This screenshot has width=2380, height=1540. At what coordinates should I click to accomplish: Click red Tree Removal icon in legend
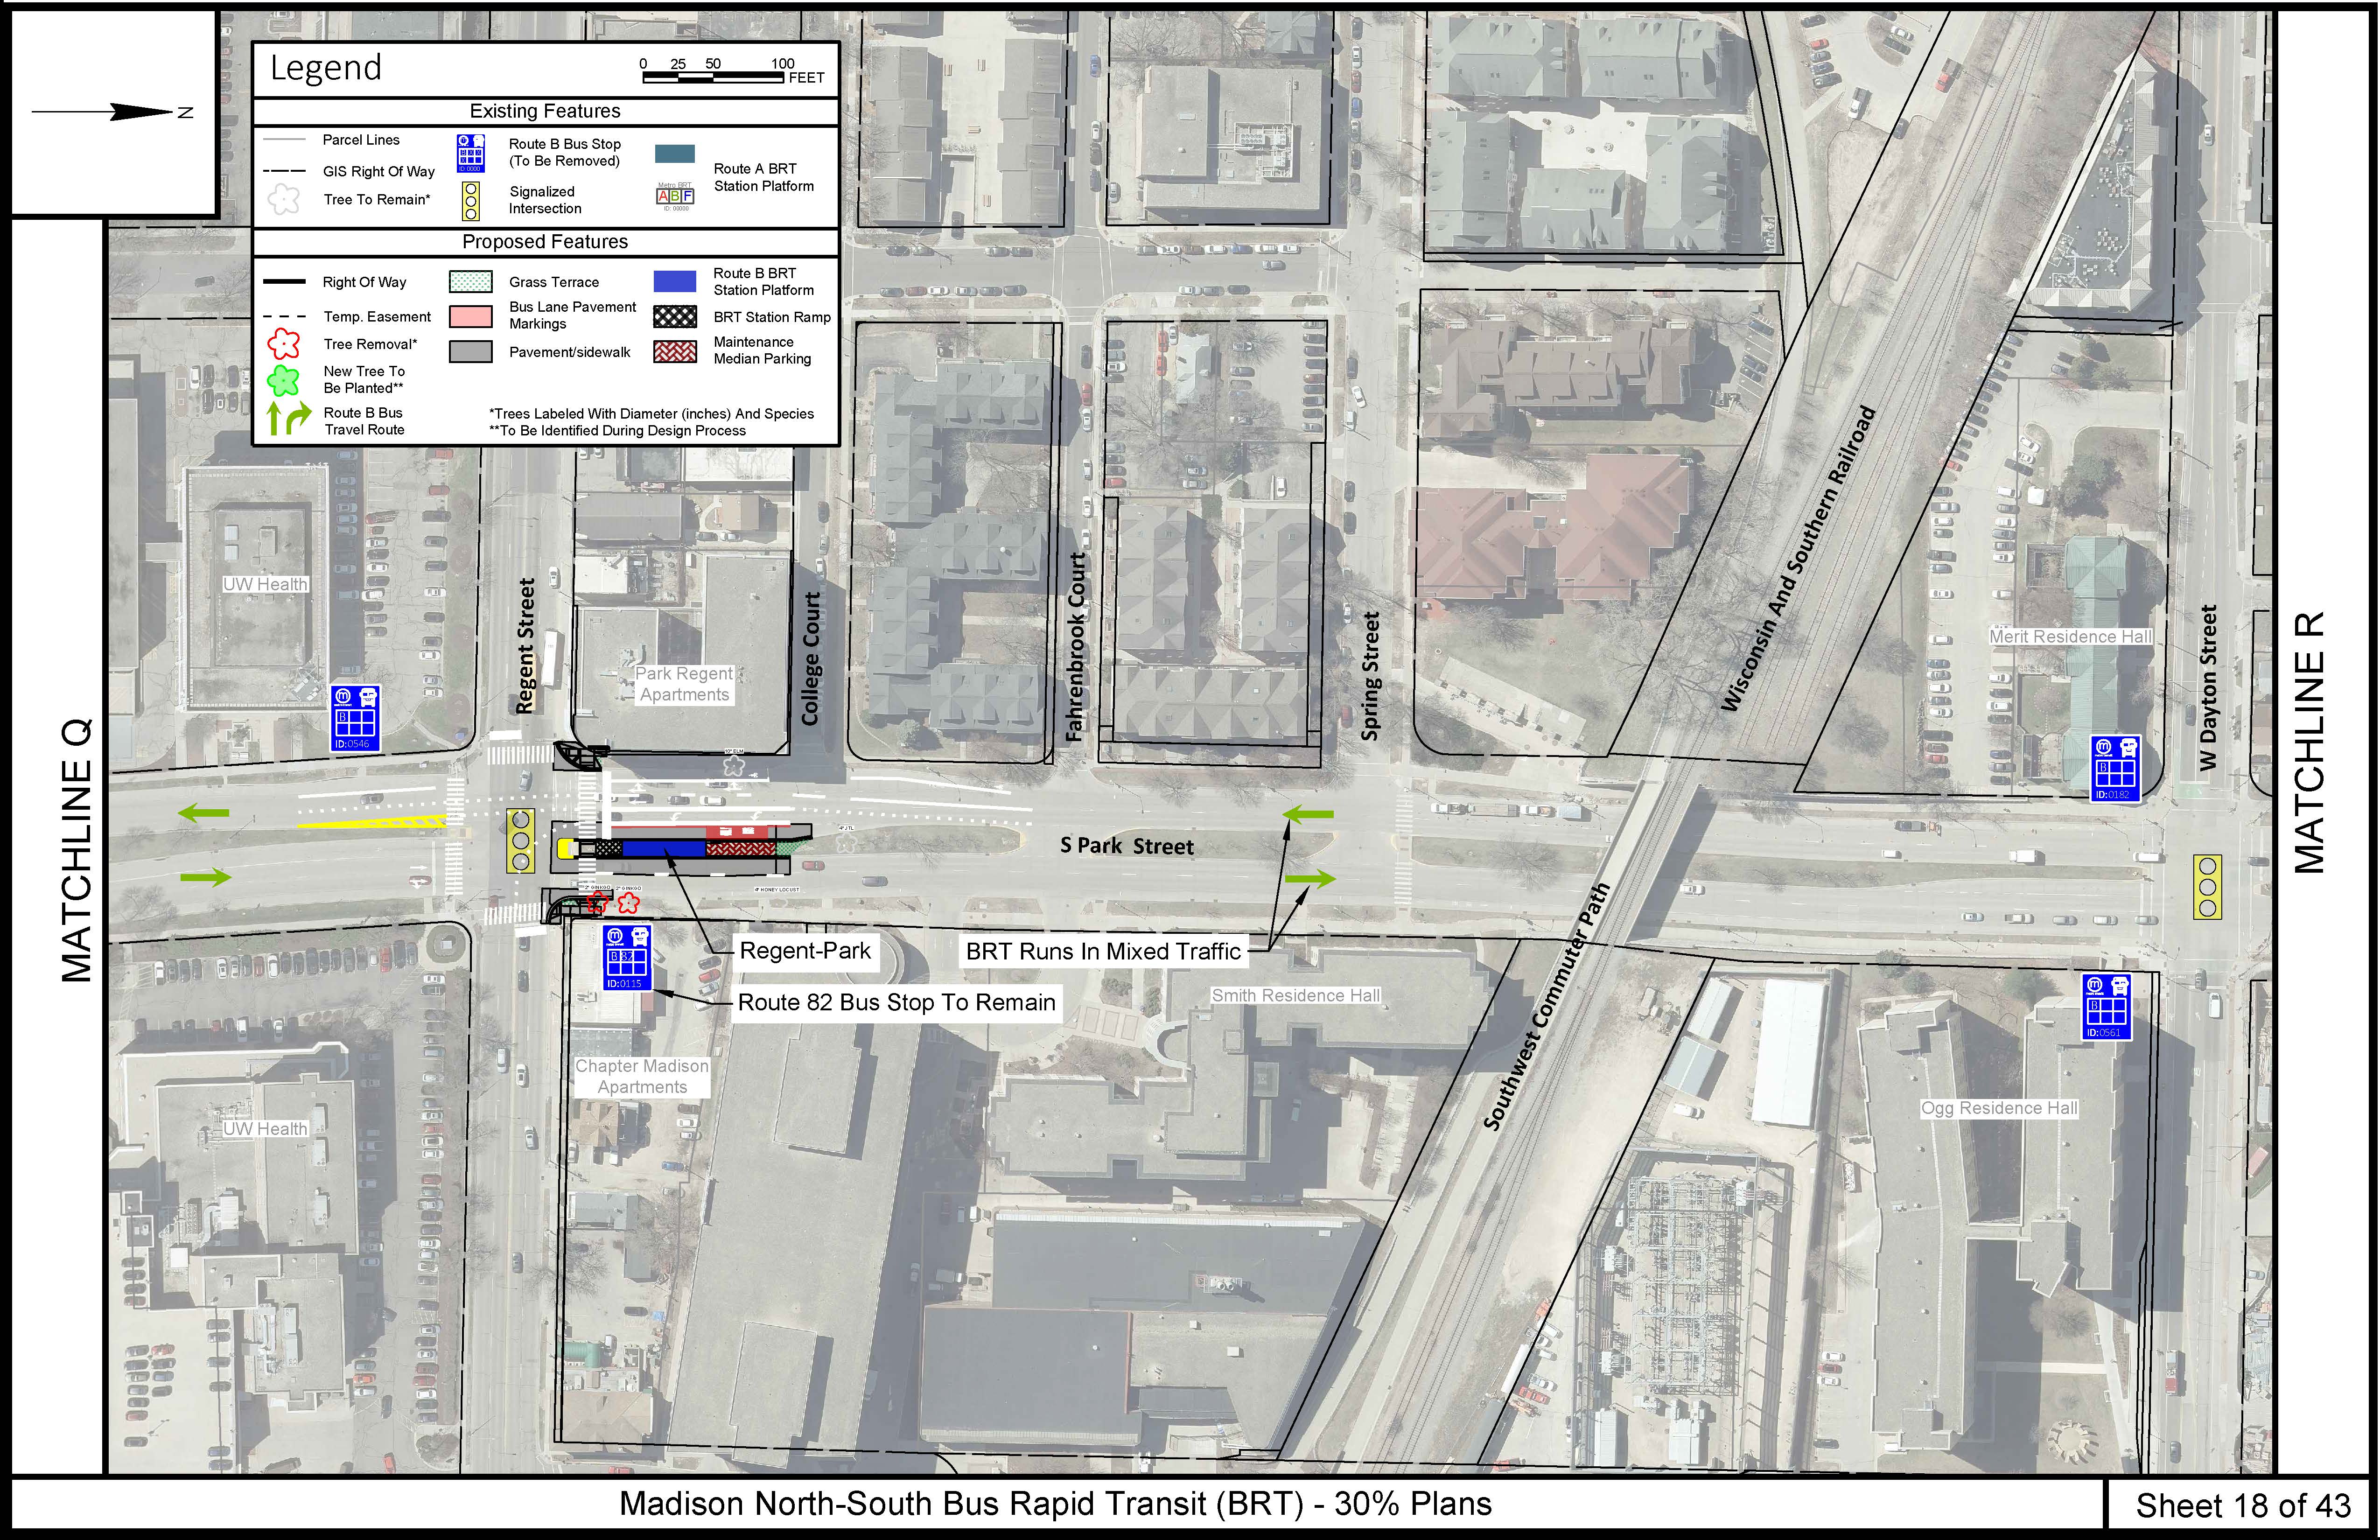click(284, 344)
